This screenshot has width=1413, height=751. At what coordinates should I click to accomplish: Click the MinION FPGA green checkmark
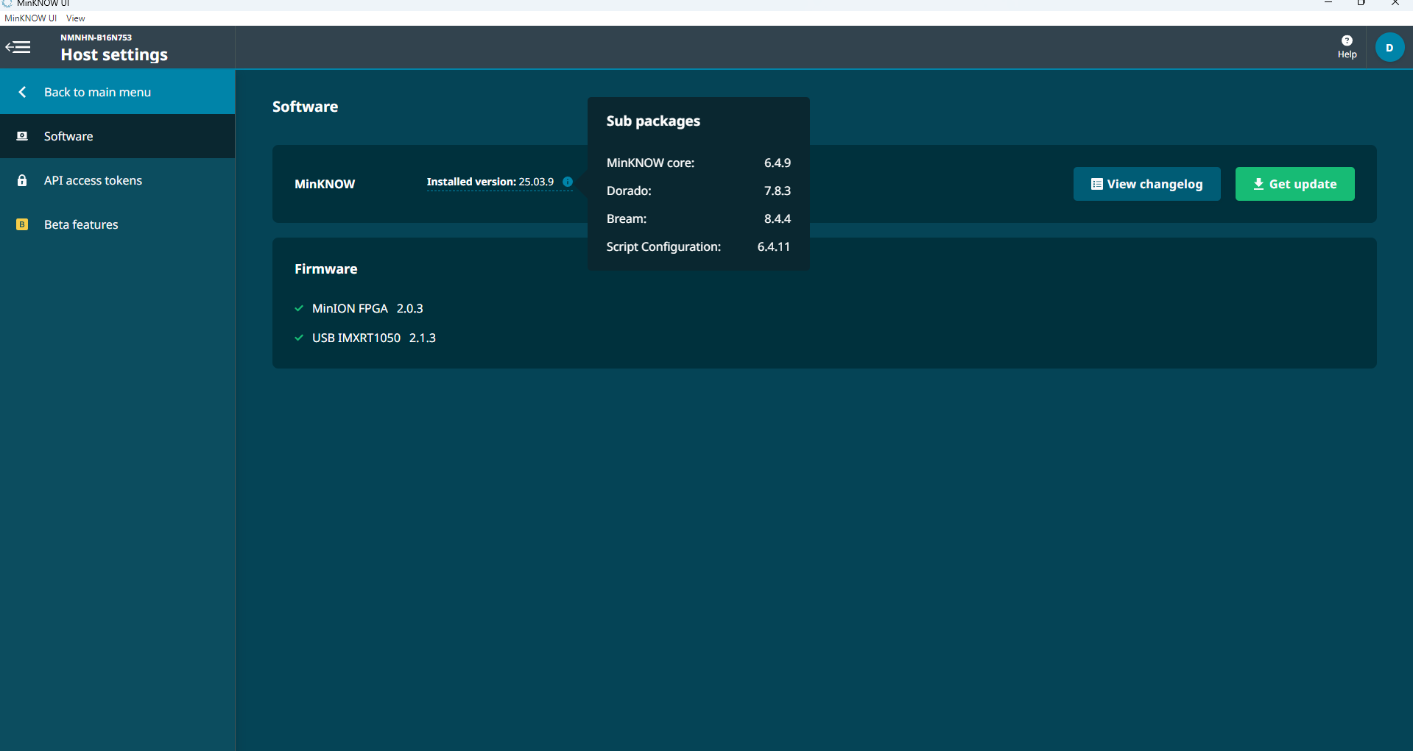pyautogui.click(x=299, y=308)
